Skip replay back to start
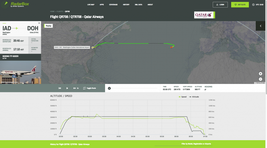 point(60,88)
